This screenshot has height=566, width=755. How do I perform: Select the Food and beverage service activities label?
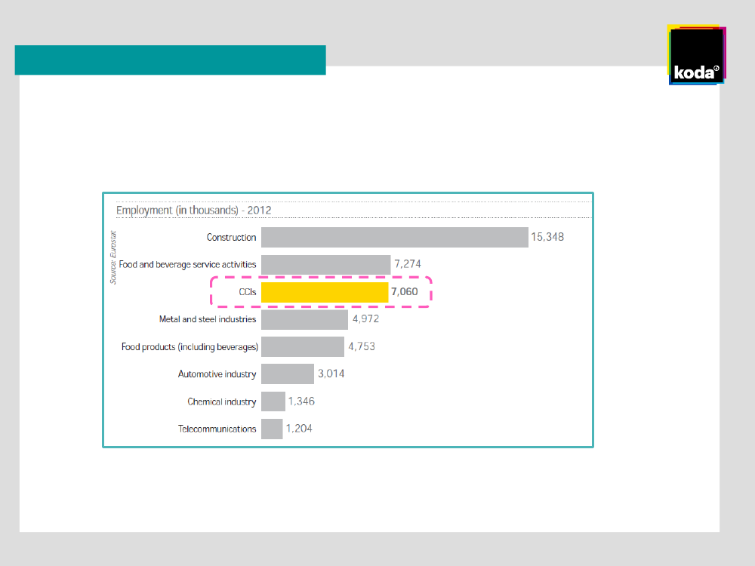[x=187, y=265]
